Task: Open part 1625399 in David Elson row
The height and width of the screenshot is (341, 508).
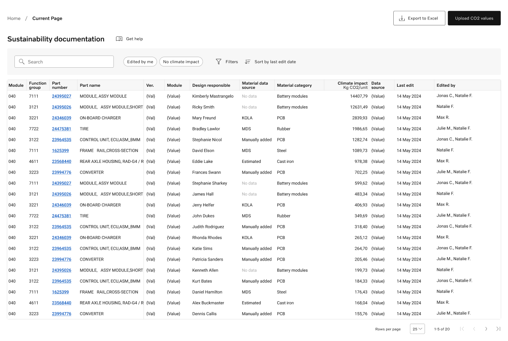Action: pos(60,151)
